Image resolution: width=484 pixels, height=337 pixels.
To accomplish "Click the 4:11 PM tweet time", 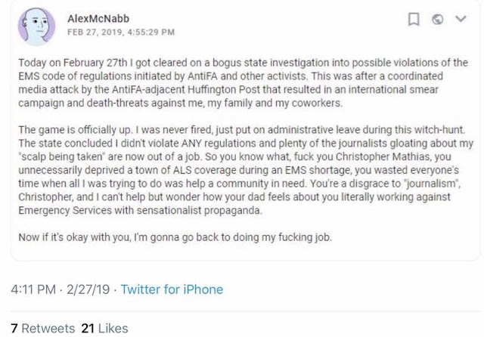I will [33, 289].
